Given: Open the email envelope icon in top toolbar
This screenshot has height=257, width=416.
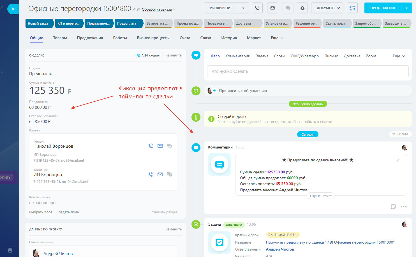Looking at the screenshot, I should 272,8.
